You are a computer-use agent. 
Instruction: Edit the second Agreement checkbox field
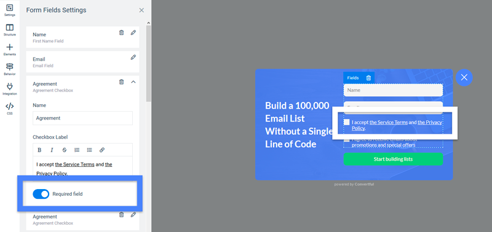pos(133,215)
